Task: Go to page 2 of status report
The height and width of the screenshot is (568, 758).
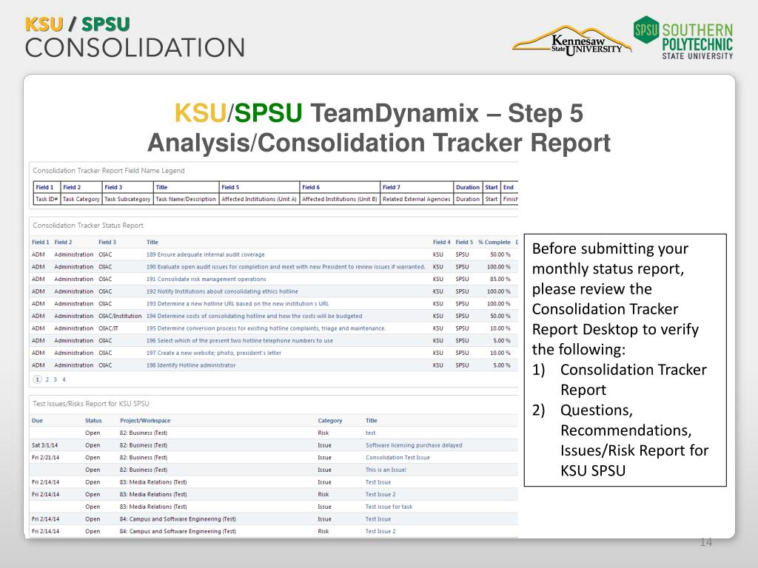Action: (47, 379)
